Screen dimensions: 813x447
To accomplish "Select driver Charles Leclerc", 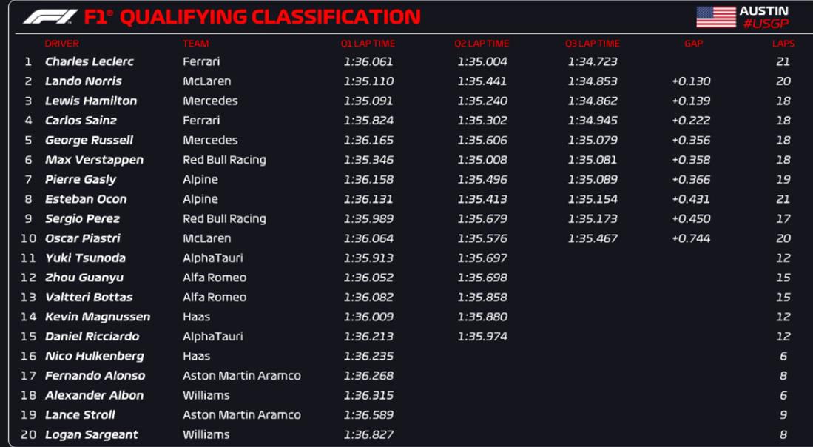I will pos(90,61).
